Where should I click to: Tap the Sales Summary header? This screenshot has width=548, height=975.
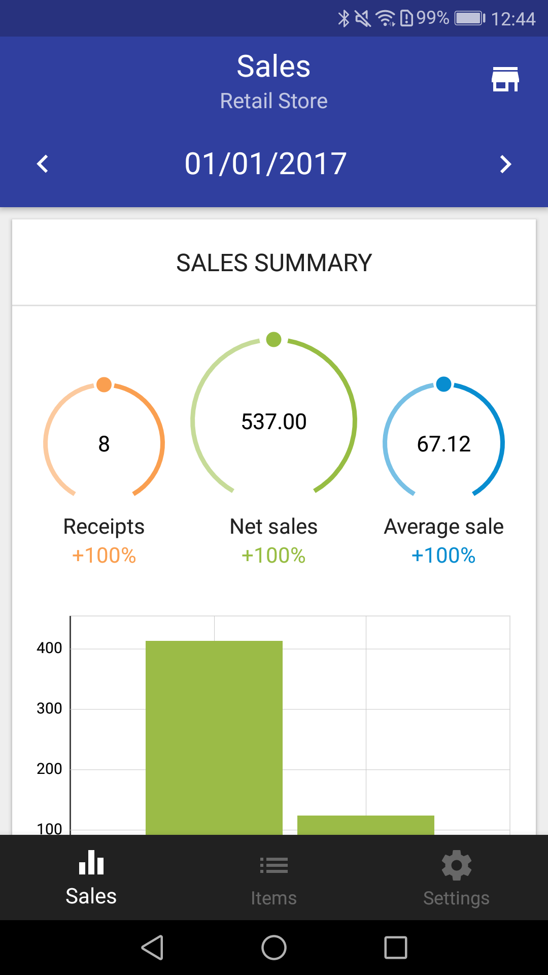[274, 263]
